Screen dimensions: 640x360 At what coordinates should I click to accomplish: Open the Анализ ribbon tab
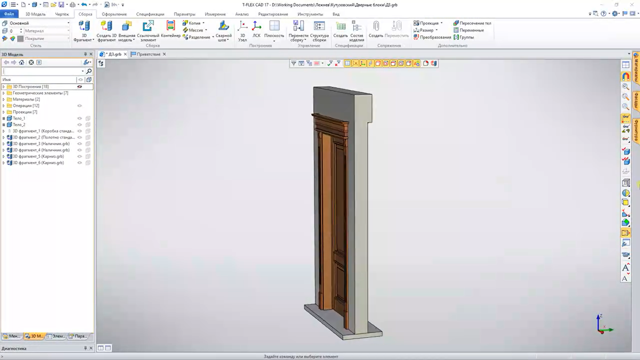[x=242, y=14]
